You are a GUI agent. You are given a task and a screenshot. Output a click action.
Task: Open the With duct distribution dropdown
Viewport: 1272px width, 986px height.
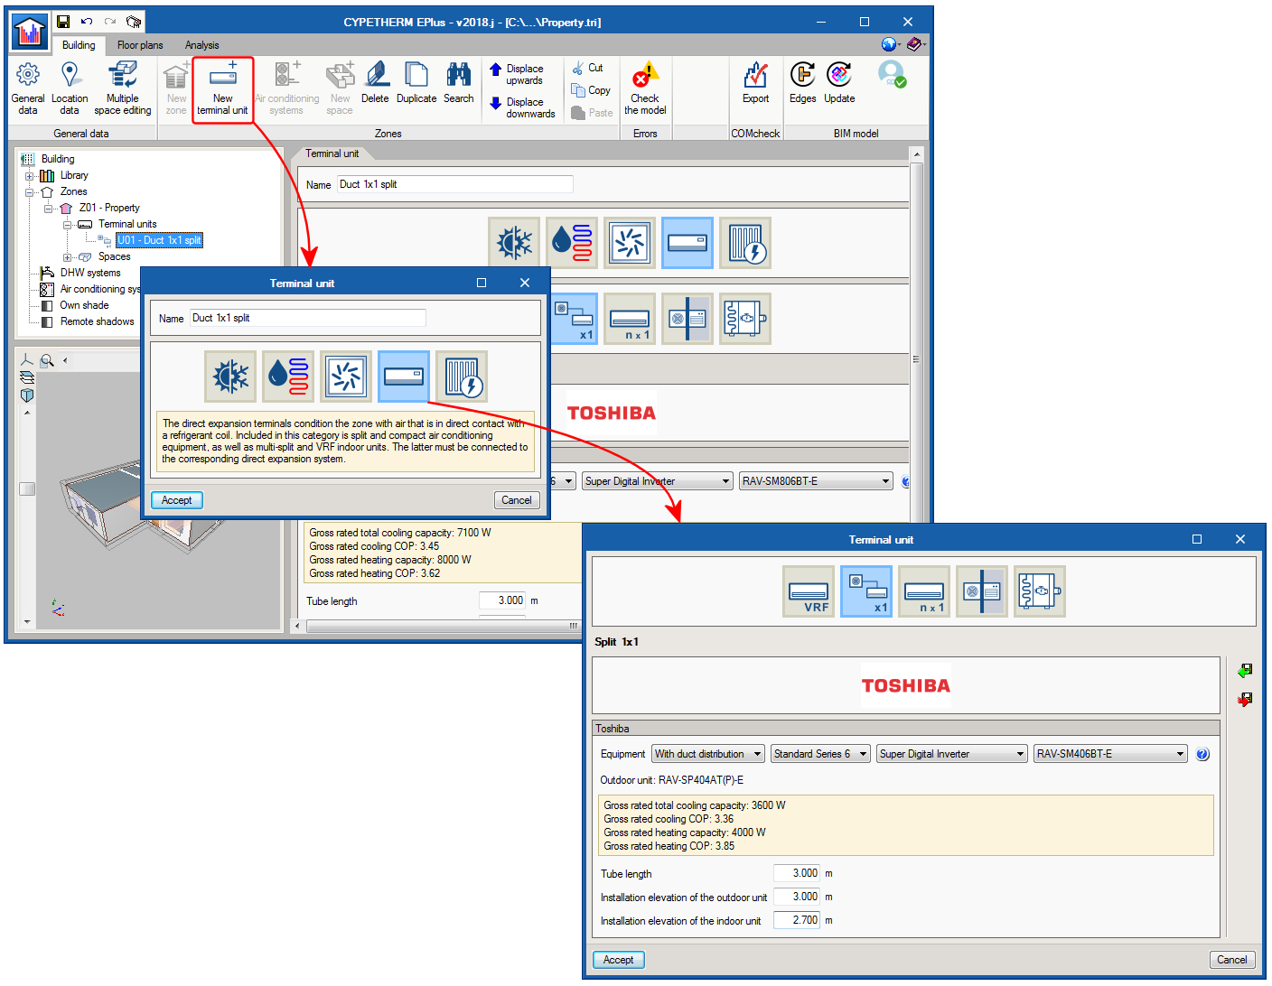[708, 754]
